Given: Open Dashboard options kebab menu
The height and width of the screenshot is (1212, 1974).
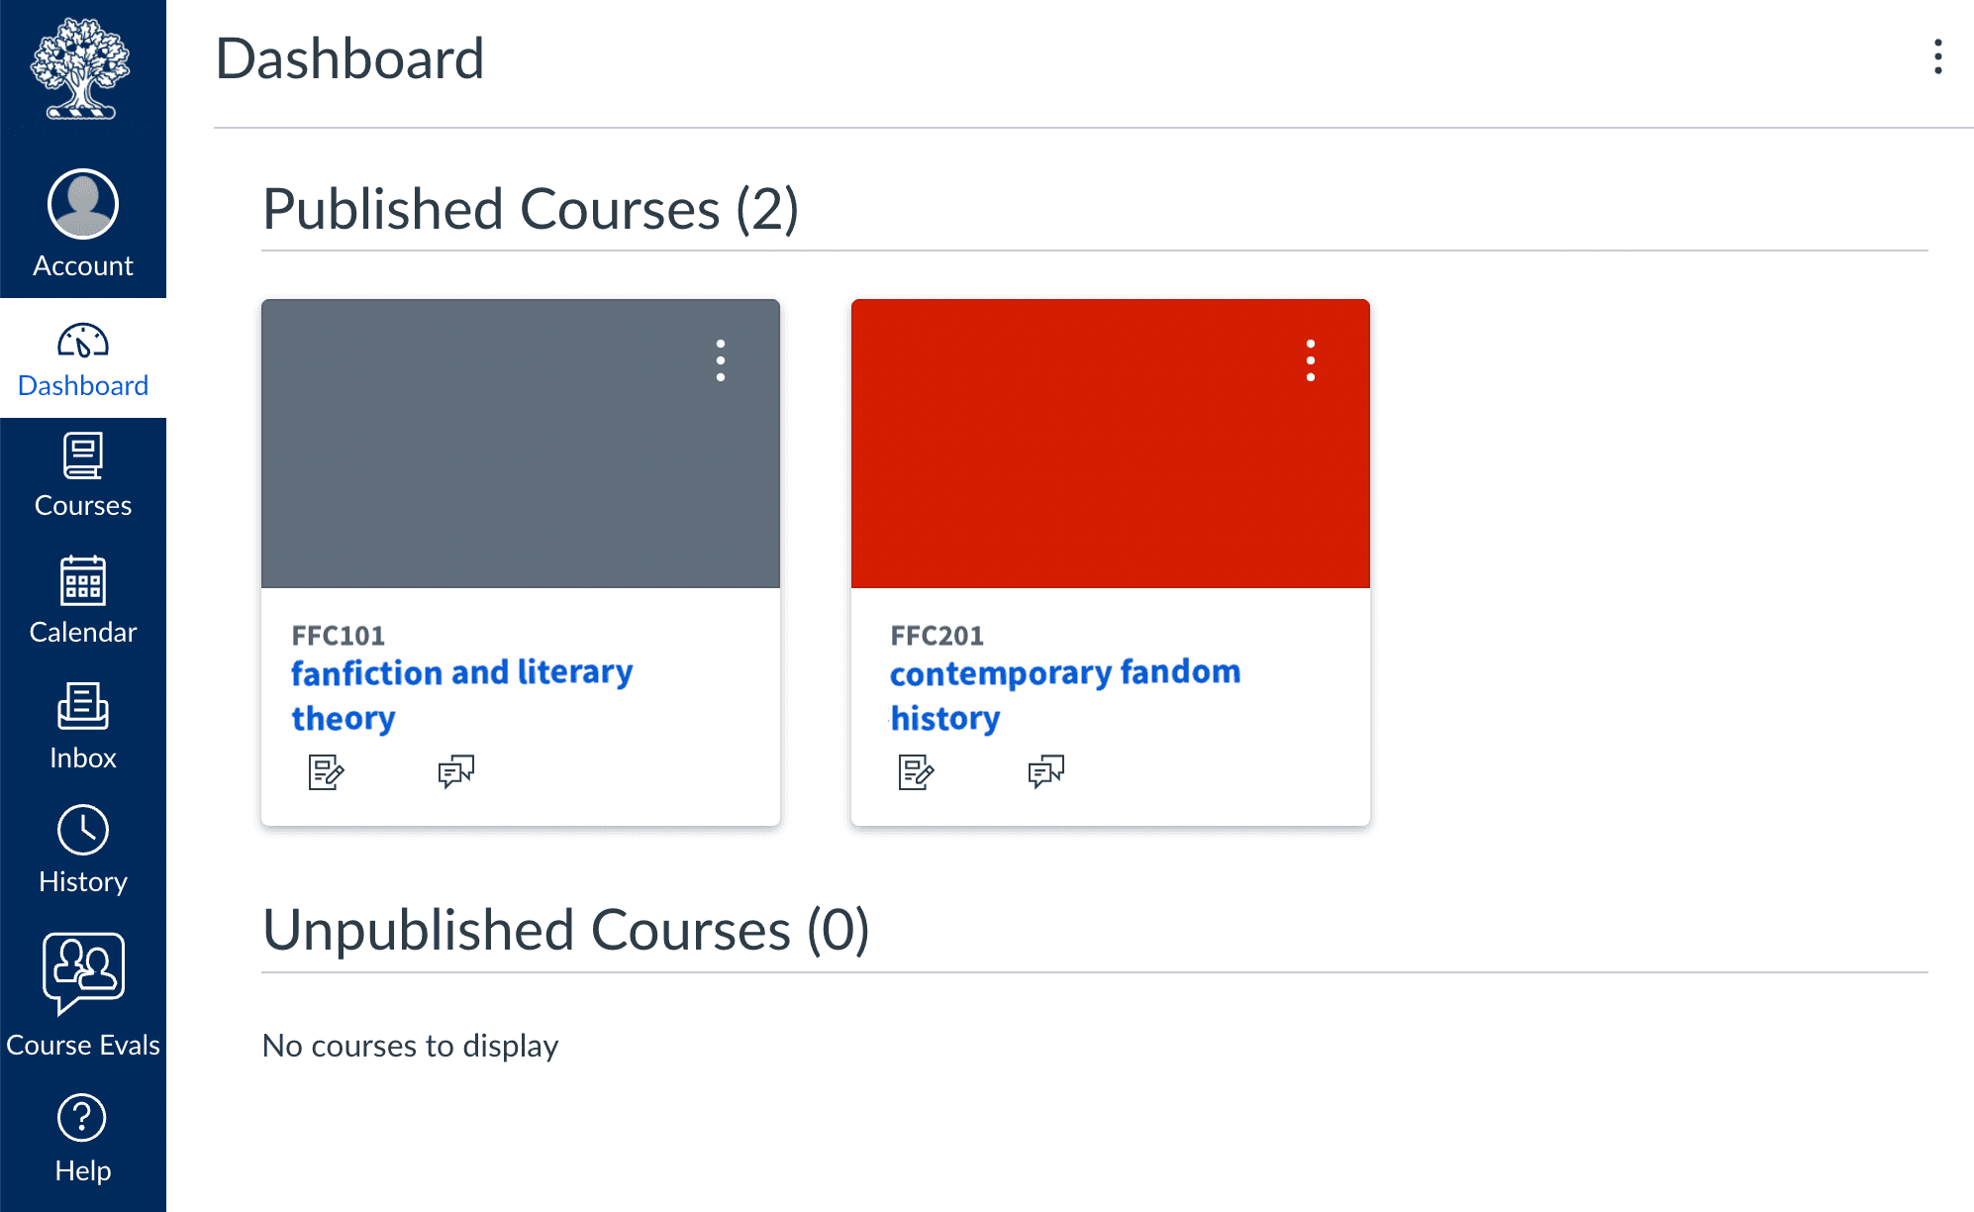Looking at the screenshot, I should (x=1937, y=57).
